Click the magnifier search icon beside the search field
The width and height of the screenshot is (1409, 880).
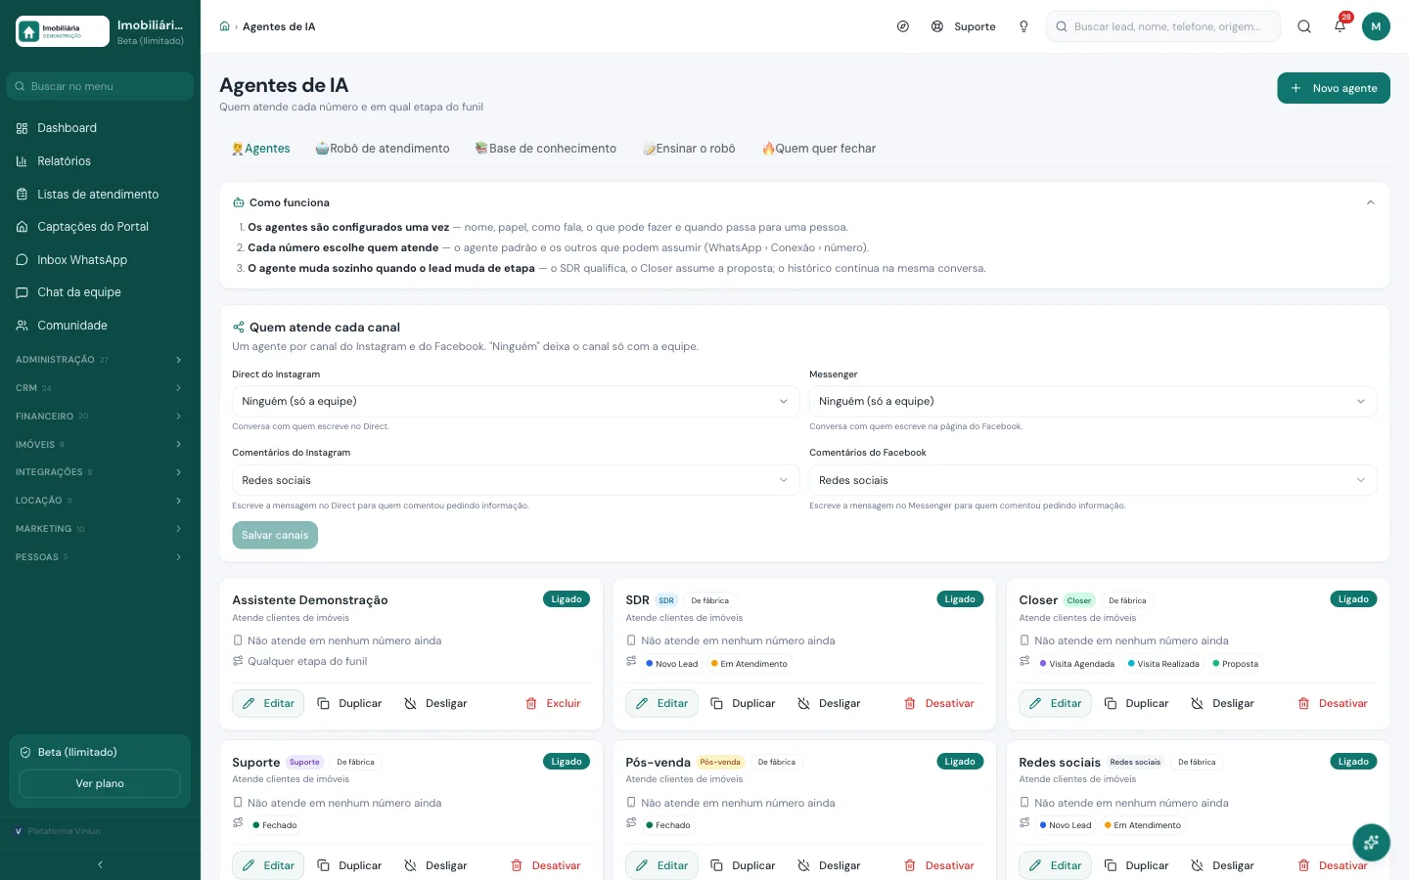tap(1304, 26)
